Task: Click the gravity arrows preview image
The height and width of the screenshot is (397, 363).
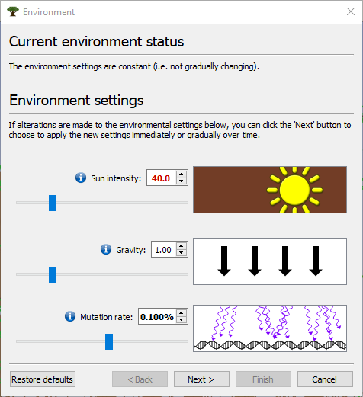Action: click(270, 261)
